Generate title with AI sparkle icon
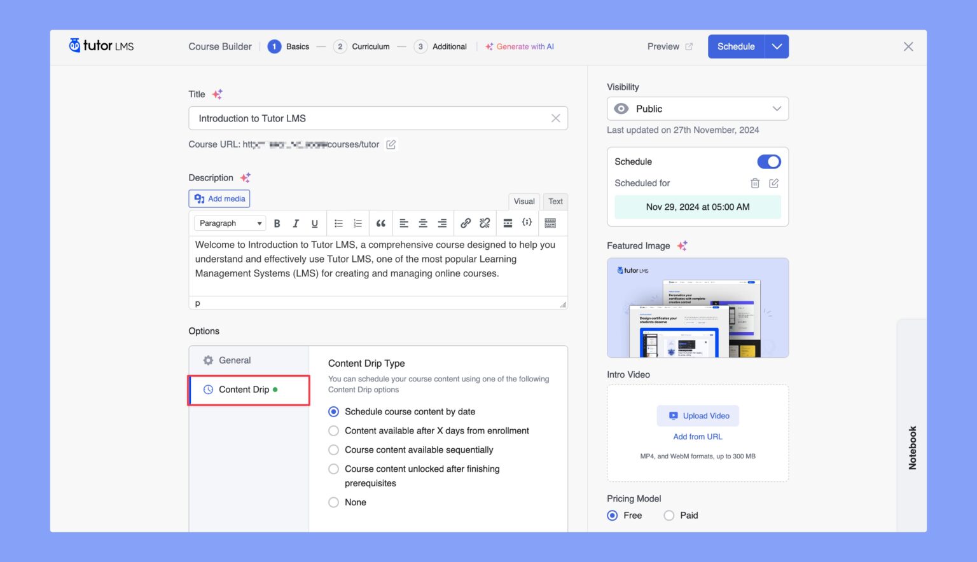This screenshot has height=562, width=977. [217, 94]
